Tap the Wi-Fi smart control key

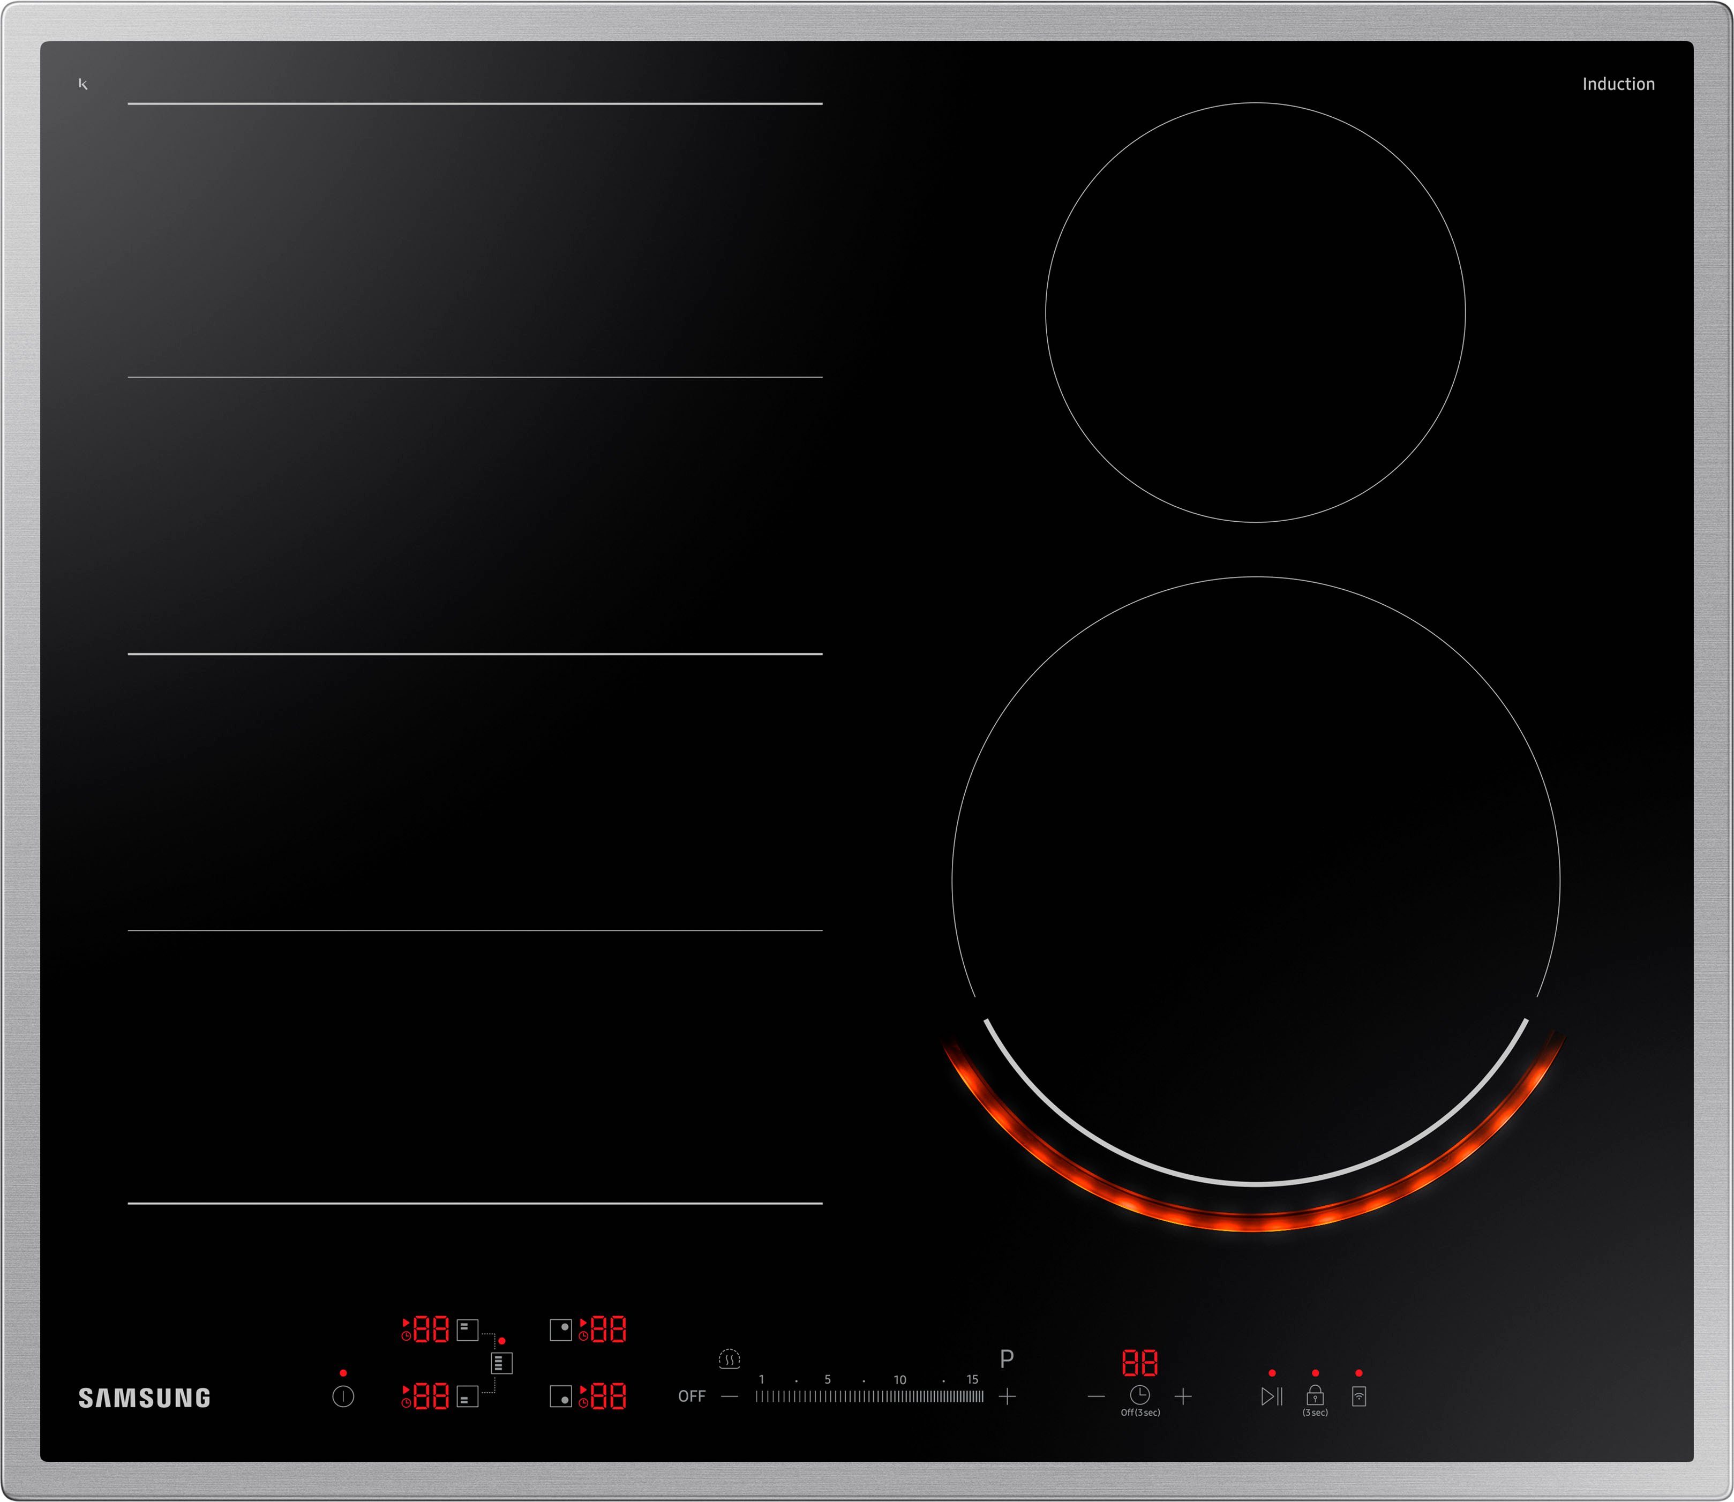click(1360, 1396)
